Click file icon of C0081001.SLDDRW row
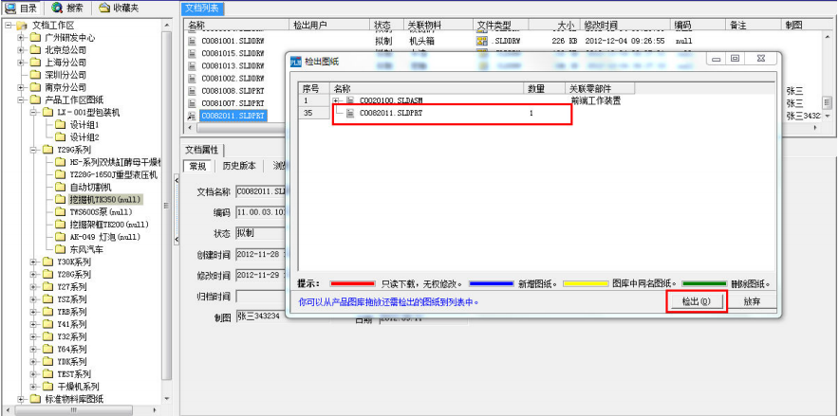The height and width of the screenshot is (416, 839). (192, 41)
